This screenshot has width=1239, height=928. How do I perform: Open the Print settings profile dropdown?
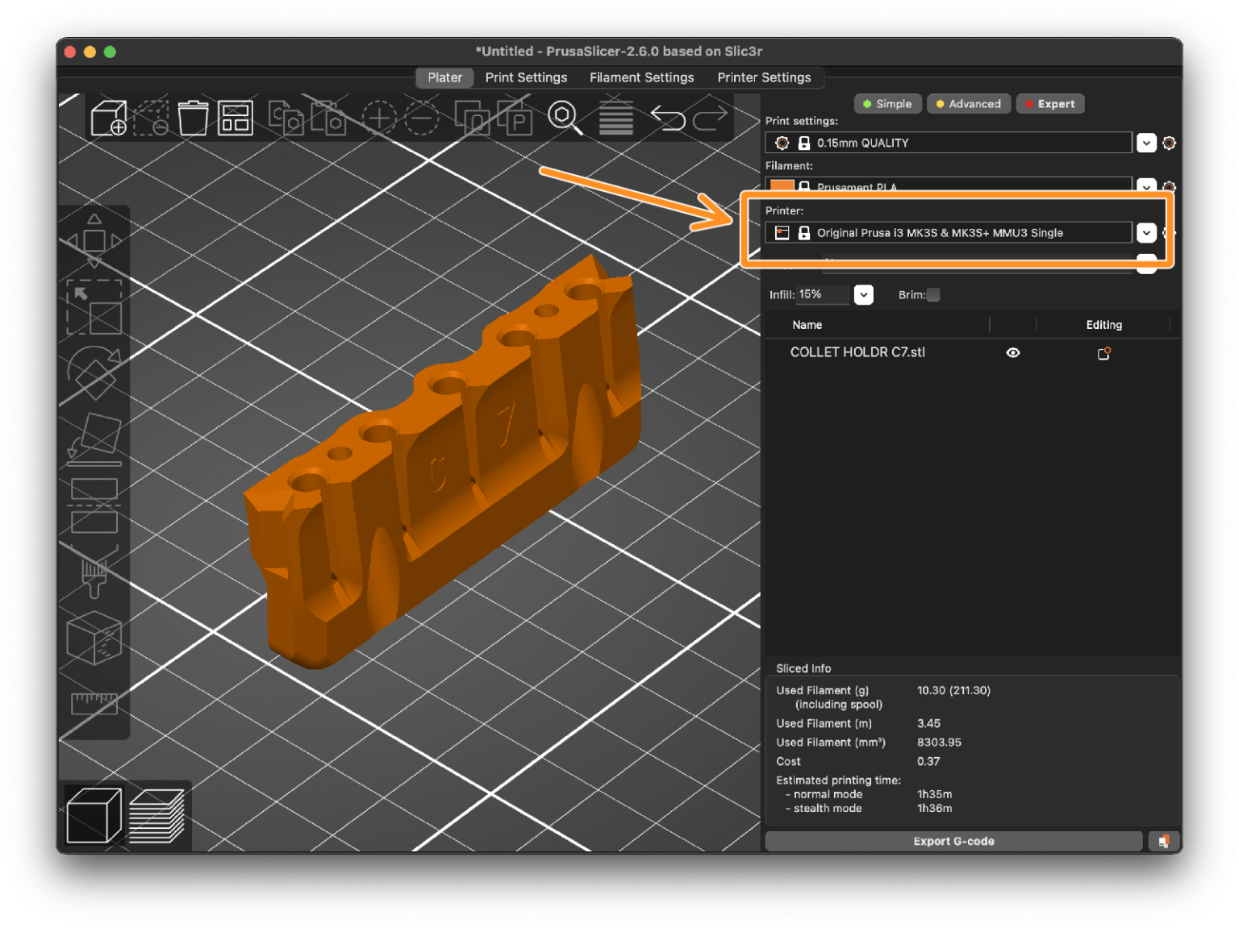(x=1146, y=143)
